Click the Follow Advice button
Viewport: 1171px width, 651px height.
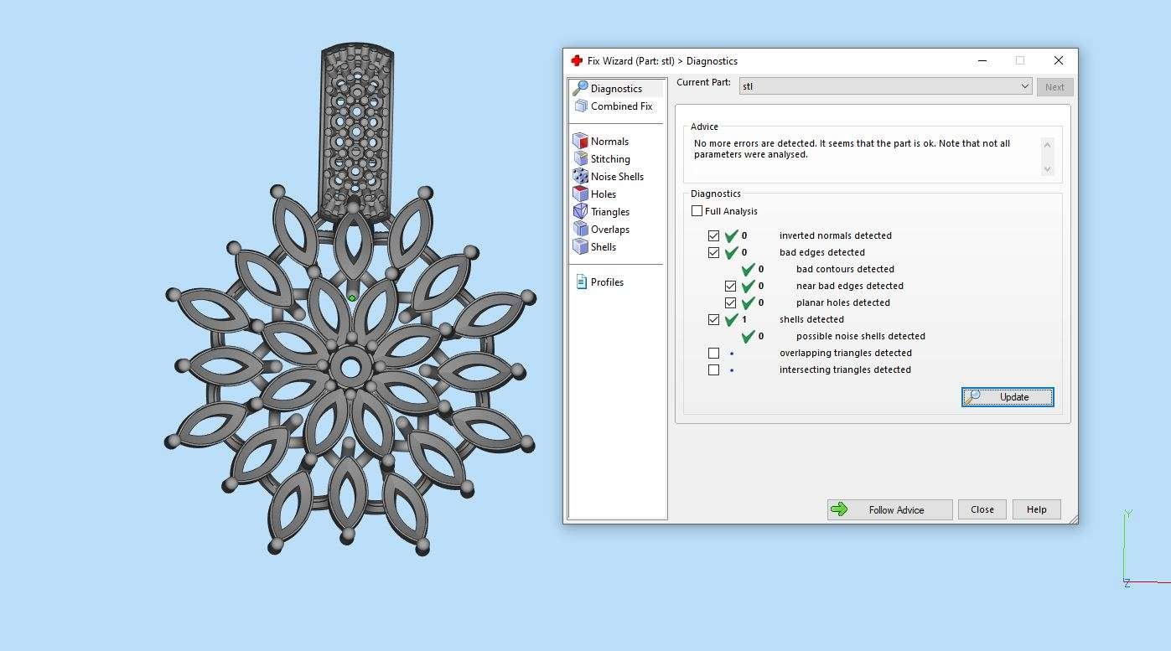(x=889, y=509)
